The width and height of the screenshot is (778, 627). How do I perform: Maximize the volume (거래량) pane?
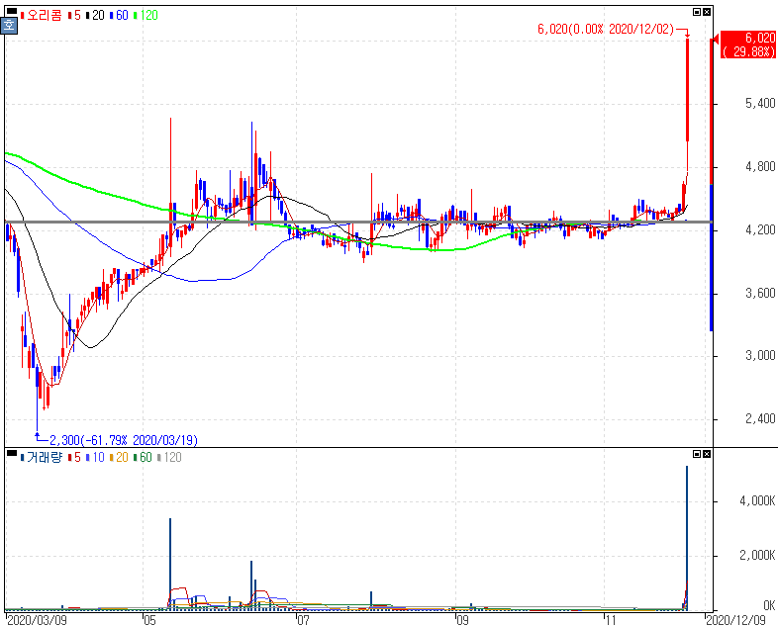[x=697, y=454]
